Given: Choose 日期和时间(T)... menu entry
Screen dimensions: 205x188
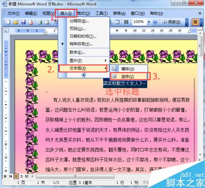Looking at the screenshot, I should (x=84, y=36).
